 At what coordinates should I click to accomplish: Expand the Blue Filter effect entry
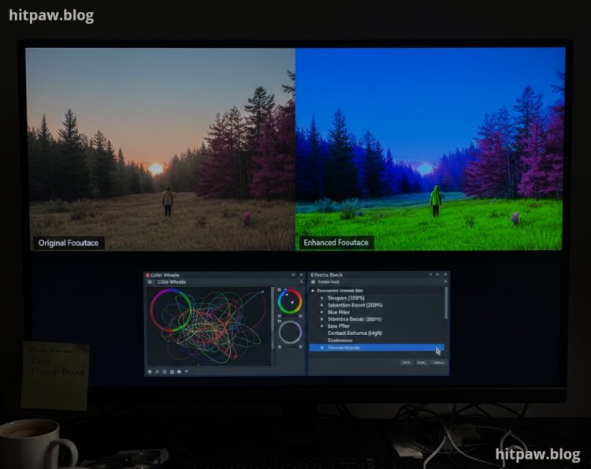tap(322, 312)
